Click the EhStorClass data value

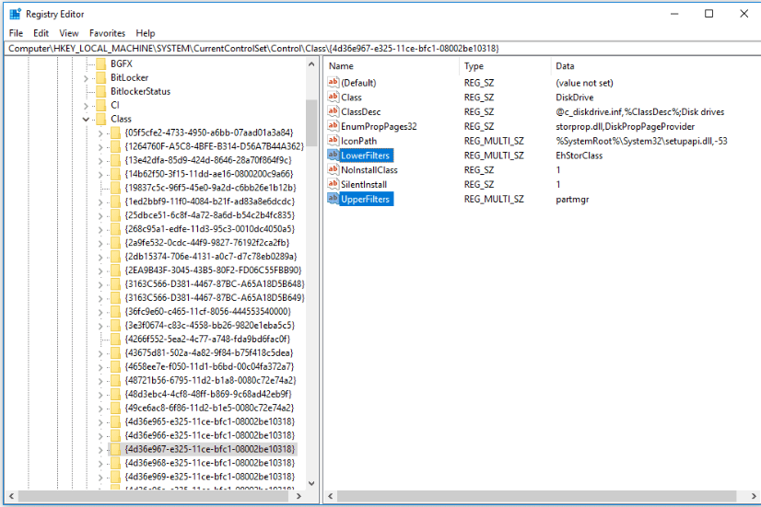coord(579,156)
